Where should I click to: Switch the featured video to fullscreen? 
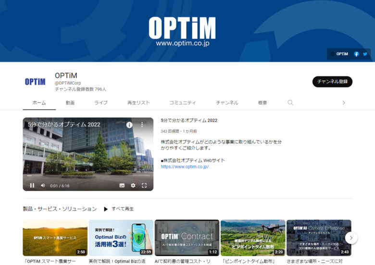click(144, 186)
